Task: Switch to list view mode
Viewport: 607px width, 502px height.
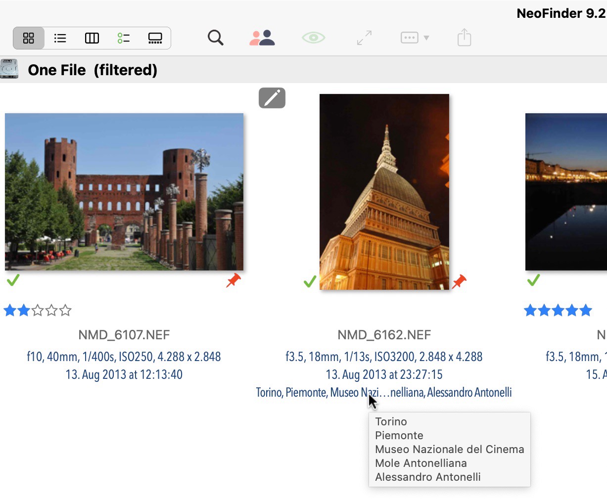Action: 60,38
